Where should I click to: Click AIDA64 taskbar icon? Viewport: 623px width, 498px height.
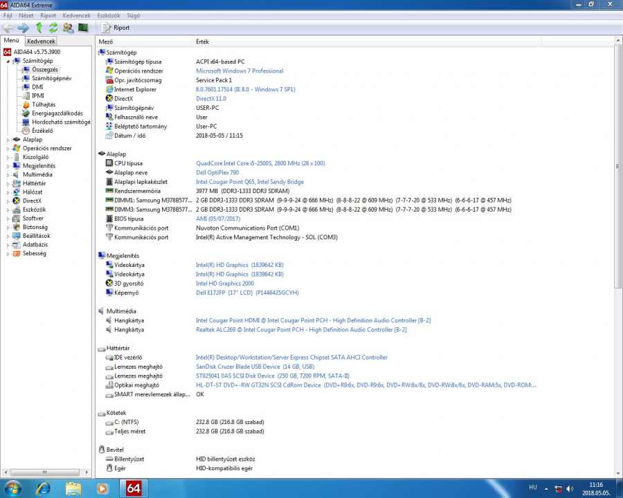134,488
